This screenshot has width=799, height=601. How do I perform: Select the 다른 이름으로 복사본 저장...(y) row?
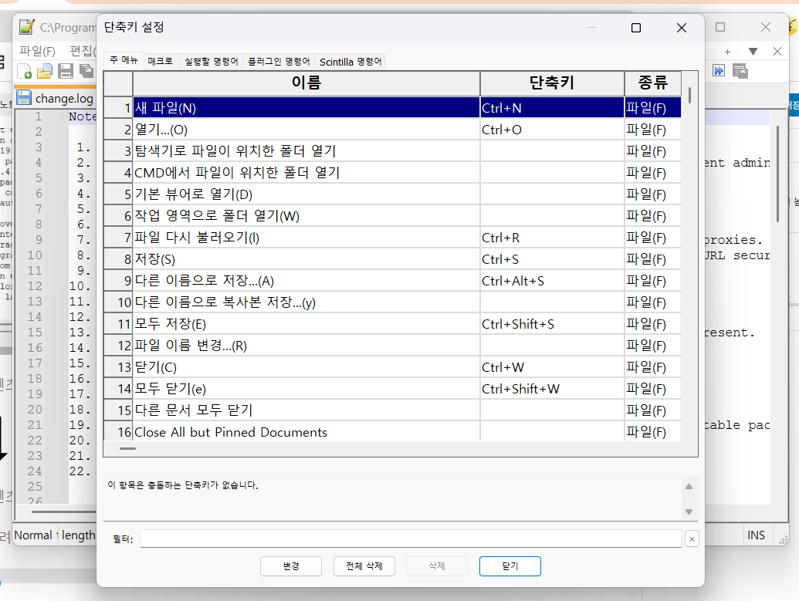click(392, 302)
